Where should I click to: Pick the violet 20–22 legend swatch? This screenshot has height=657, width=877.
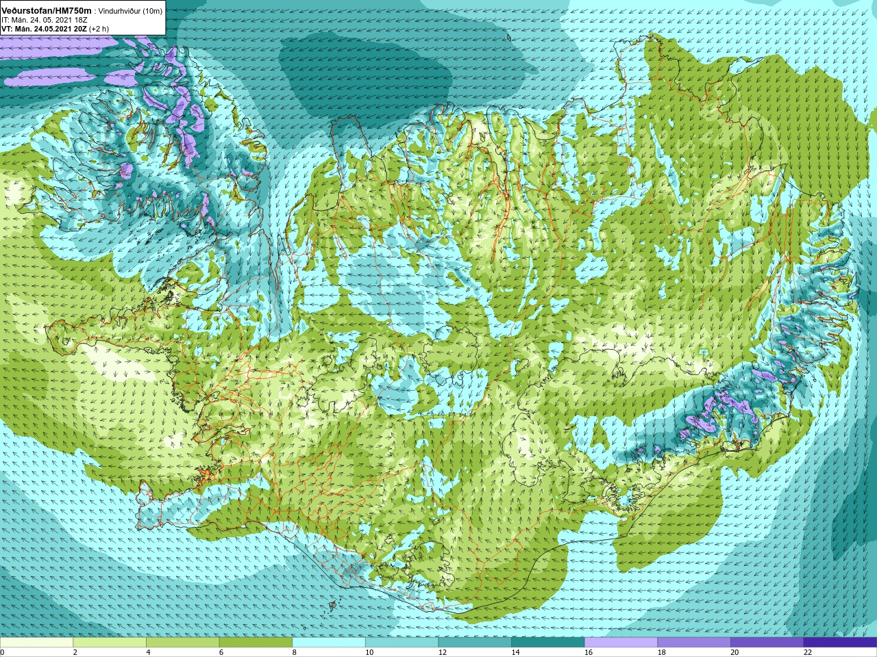tap(767, 643)
